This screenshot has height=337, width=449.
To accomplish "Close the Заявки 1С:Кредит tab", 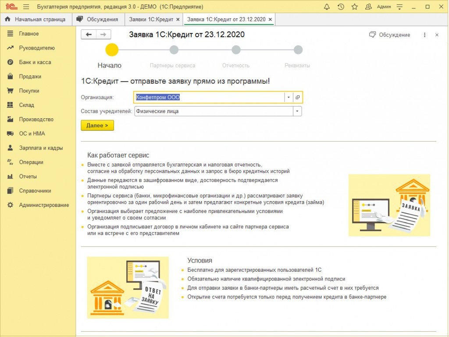I will (x=178, y=19).
